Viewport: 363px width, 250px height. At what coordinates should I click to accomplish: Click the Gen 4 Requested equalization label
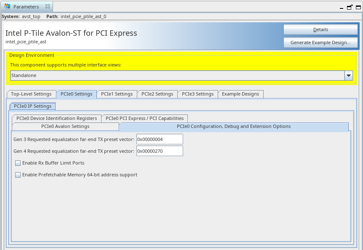click(74, 151)
